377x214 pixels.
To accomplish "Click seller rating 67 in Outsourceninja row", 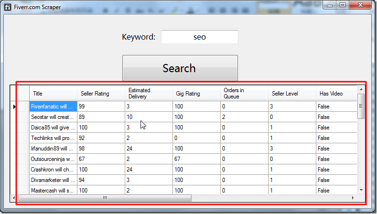I will (x=101, y=159).
